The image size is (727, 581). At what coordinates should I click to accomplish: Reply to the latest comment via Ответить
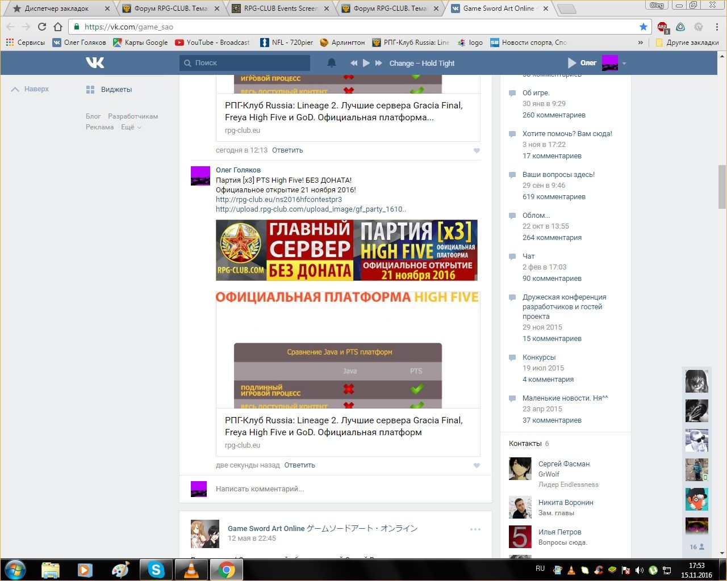coord(299,465)
